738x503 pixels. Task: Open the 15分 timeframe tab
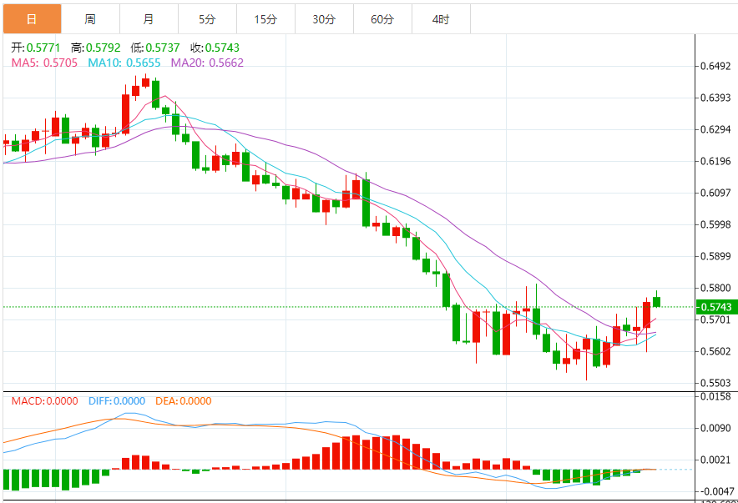coord(265,19)
